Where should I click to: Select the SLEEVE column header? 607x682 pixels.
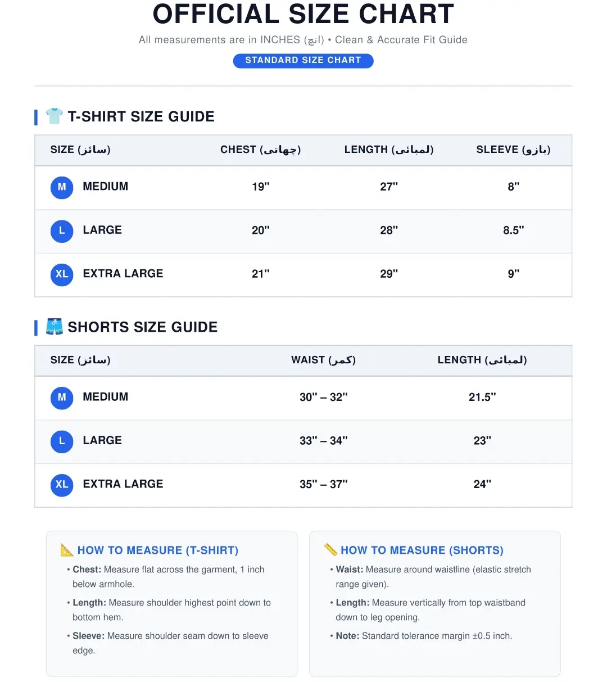513,150
